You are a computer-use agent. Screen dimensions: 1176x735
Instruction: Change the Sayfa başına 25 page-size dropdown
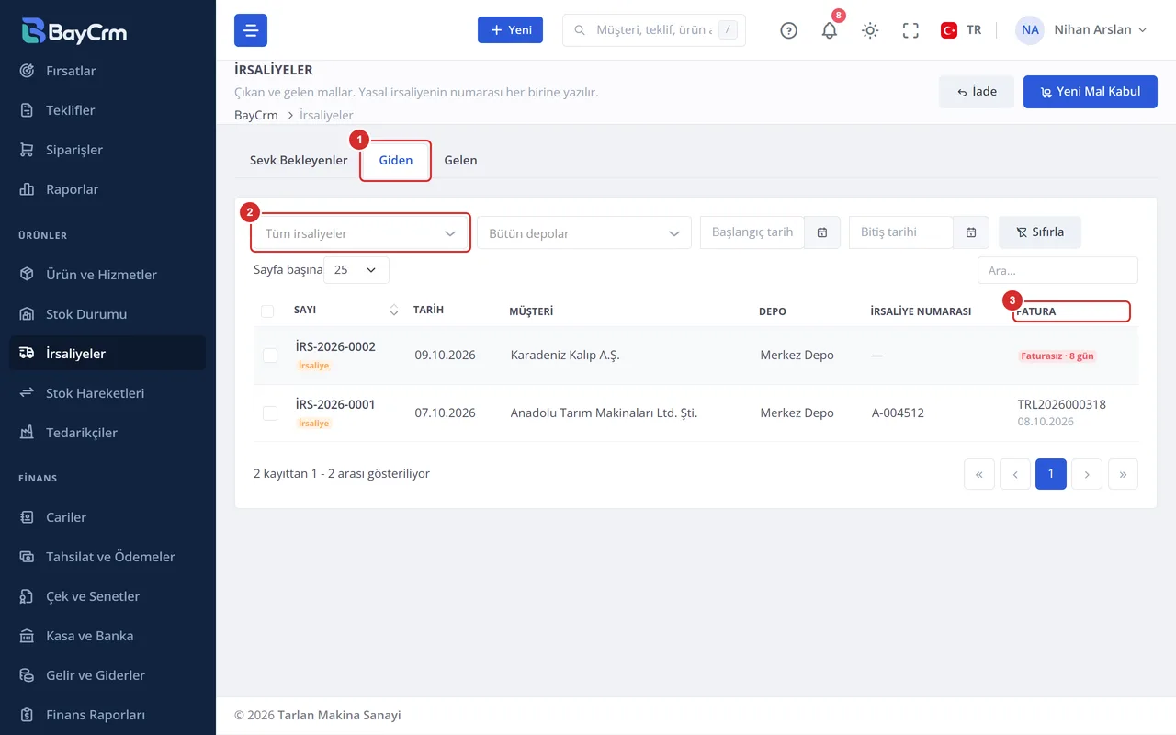(356, 270)
